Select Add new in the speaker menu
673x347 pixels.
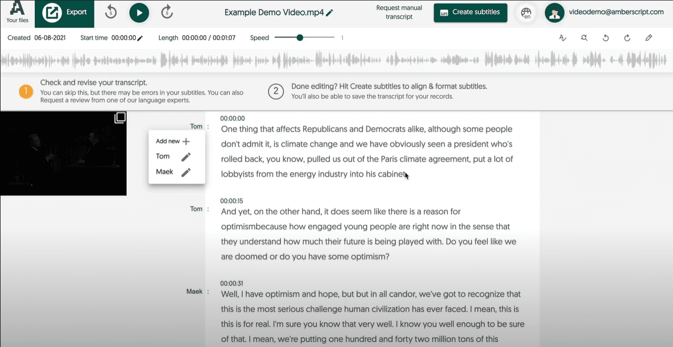tap(173, 141)
